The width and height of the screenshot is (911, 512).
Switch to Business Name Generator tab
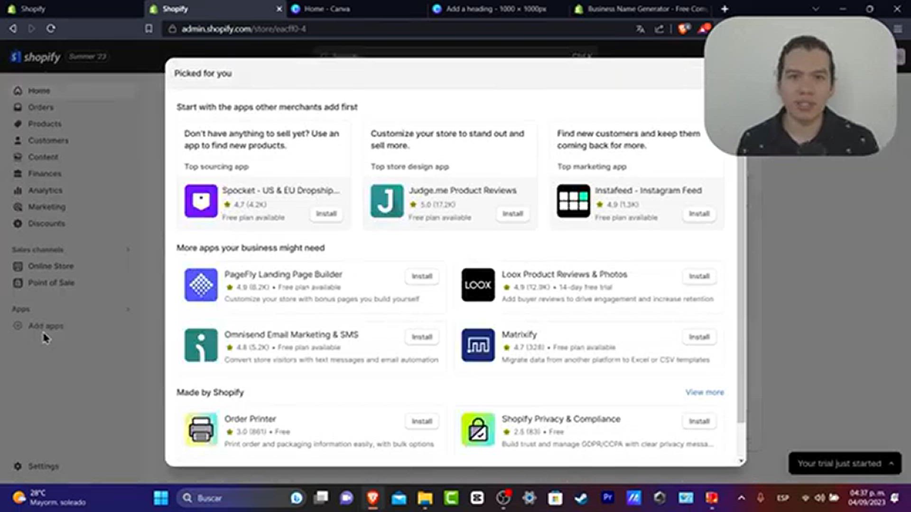(x=641, y=9)
